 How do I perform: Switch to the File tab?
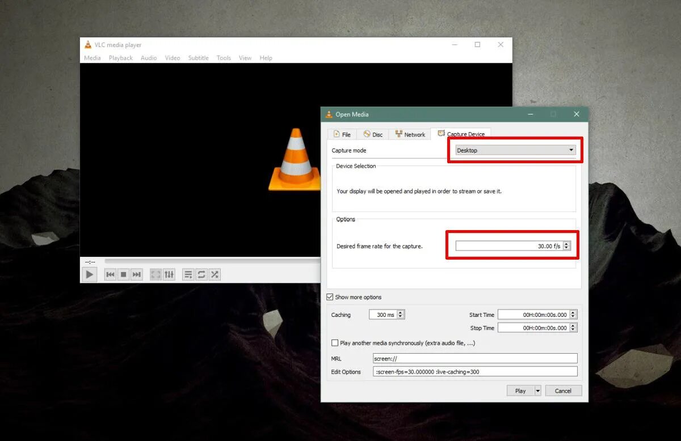click(342, 134)
